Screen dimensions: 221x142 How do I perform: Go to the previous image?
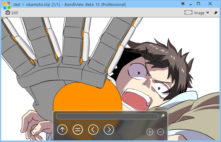93,130
